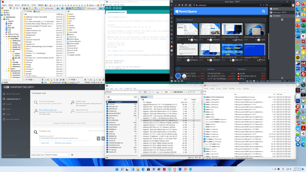The image size is (306, 172).
Task: Open Medium / Default Large thumbnail post
Action: tap(232, 50)
